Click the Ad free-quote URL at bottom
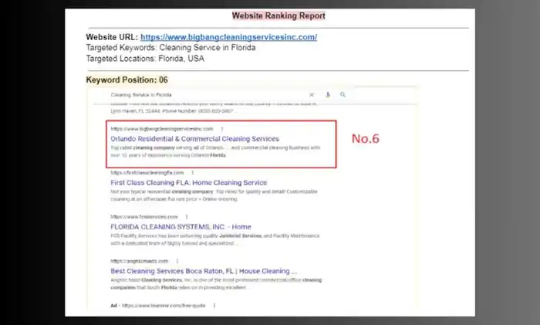This screenshot has width=540, height=325. tap(164, 306)
